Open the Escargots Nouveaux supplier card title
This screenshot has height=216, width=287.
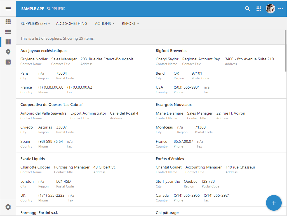174,105
